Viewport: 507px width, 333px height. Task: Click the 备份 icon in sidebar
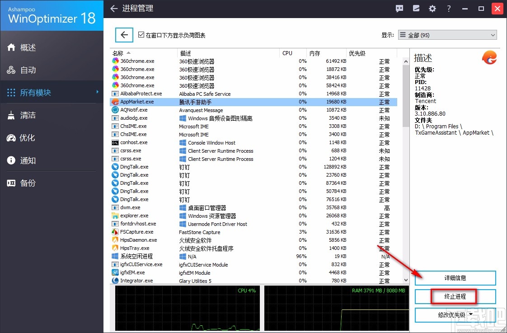tap(11, 183)
